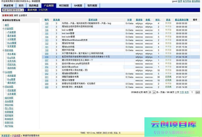202x137 pixels.
Task: Select Bug列表 in the sidebar tree
Action: coord(11,58)
